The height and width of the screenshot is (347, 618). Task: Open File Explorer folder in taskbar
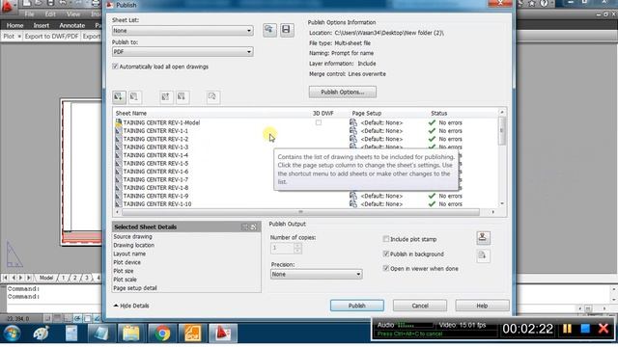[131, 334]
